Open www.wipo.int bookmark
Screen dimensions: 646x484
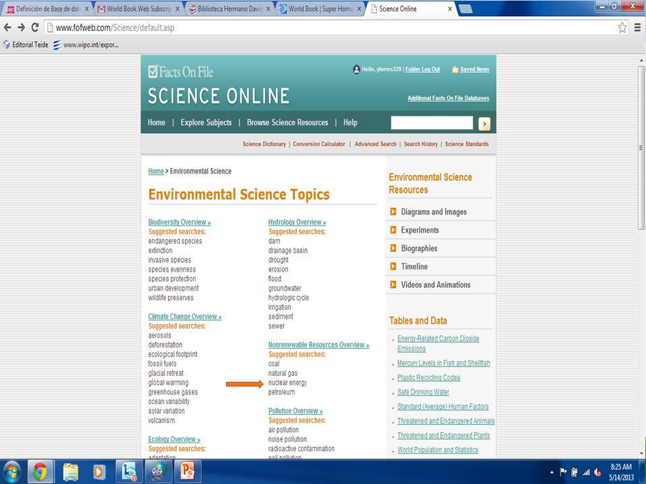(x=86, y=45)
